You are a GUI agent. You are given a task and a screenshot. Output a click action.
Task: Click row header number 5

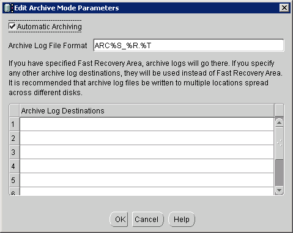point(14,180)
